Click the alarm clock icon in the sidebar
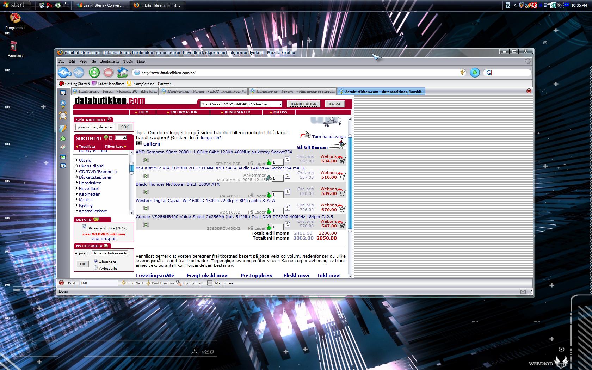 tap(63, 115)
